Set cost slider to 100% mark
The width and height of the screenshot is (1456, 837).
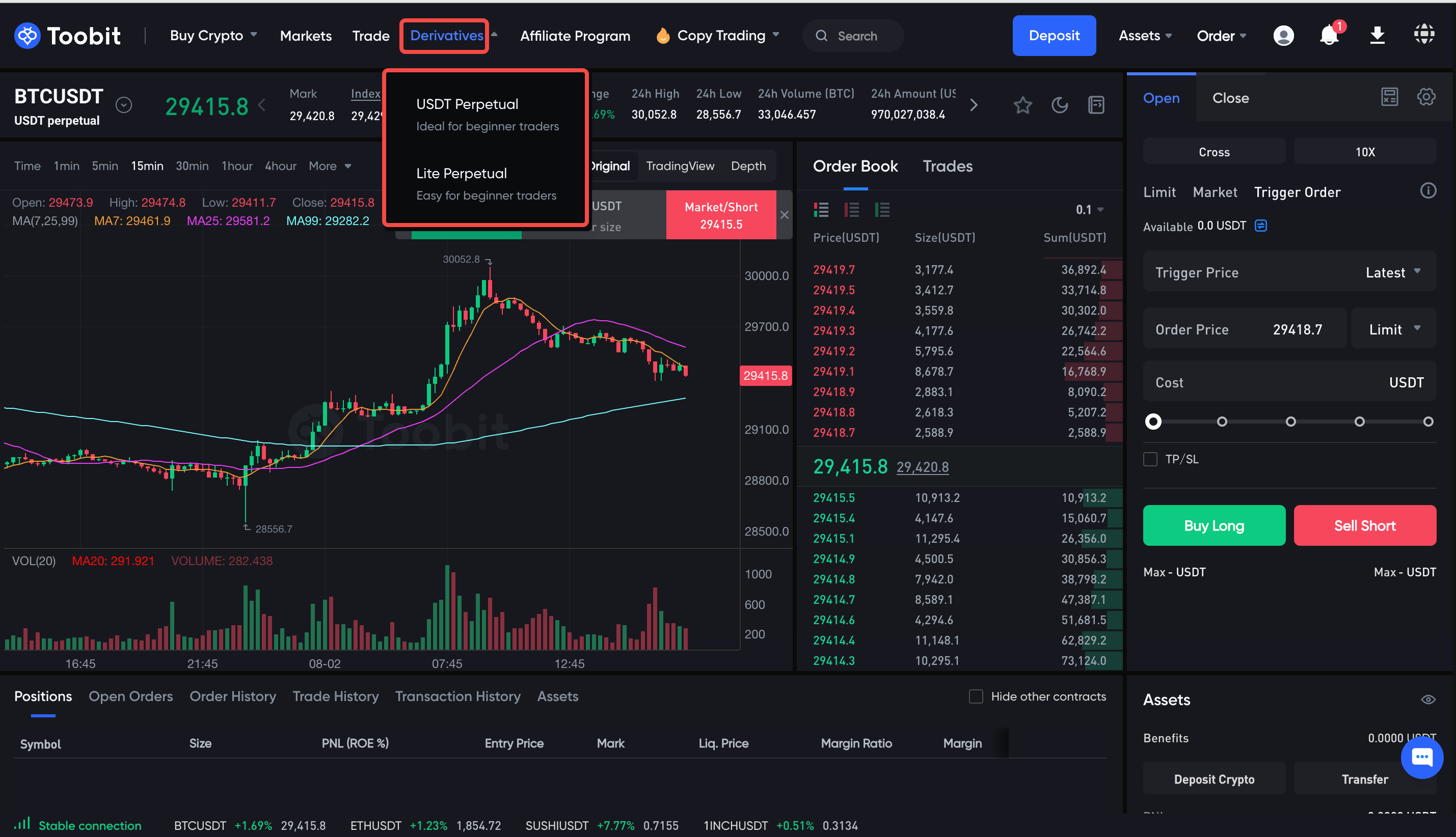point(1428,422)
